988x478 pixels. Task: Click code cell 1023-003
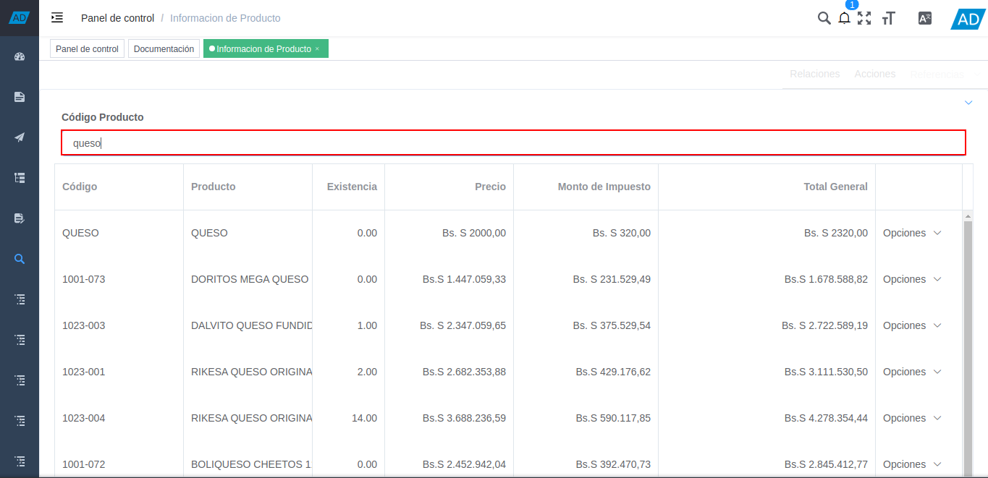pos(83,325)
